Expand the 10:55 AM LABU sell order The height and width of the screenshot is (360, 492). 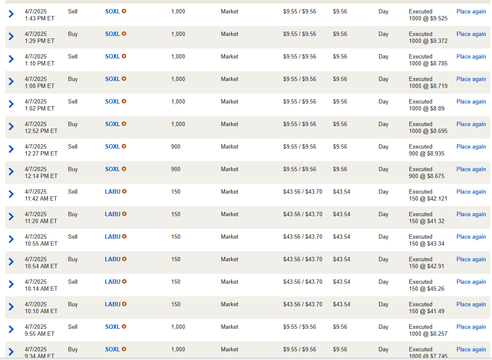[11, 239]
